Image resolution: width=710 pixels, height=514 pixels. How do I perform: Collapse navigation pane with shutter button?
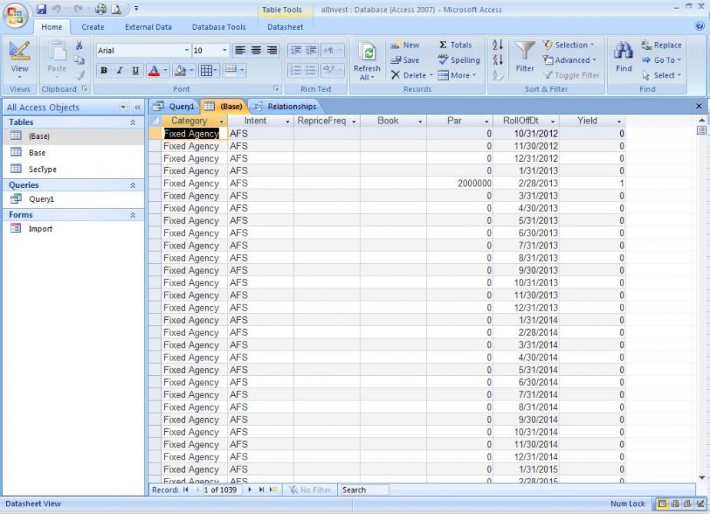pos(137,107)
